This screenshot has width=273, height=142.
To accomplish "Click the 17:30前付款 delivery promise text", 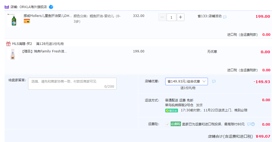I will [214, 110].
